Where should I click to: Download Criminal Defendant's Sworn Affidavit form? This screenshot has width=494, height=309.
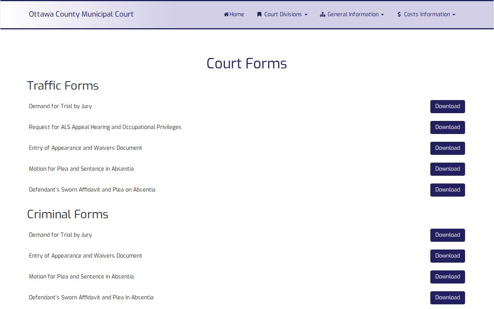point(448,298)
